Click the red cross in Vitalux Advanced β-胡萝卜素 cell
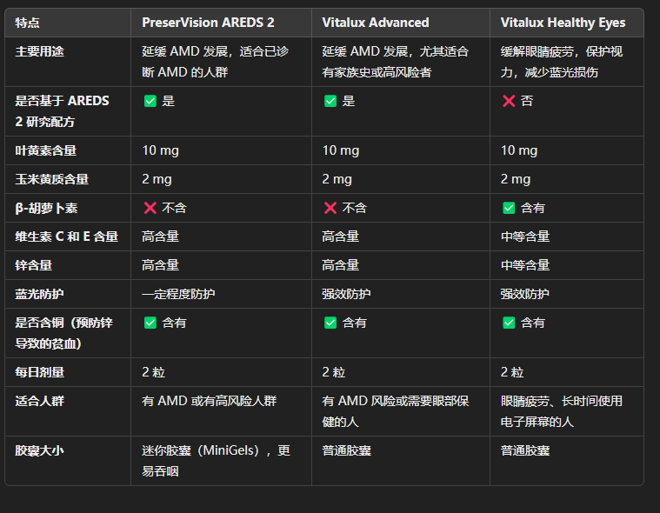The image size is (660, 513). [x=330, y=208]
